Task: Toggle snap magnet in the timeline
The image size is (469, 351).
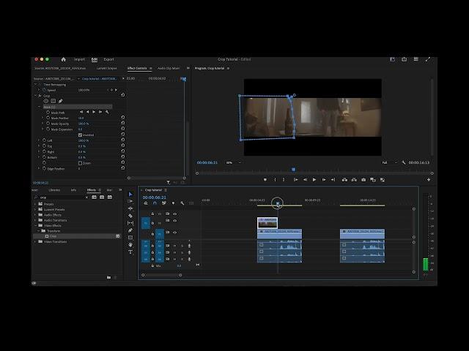Action: 155,203
